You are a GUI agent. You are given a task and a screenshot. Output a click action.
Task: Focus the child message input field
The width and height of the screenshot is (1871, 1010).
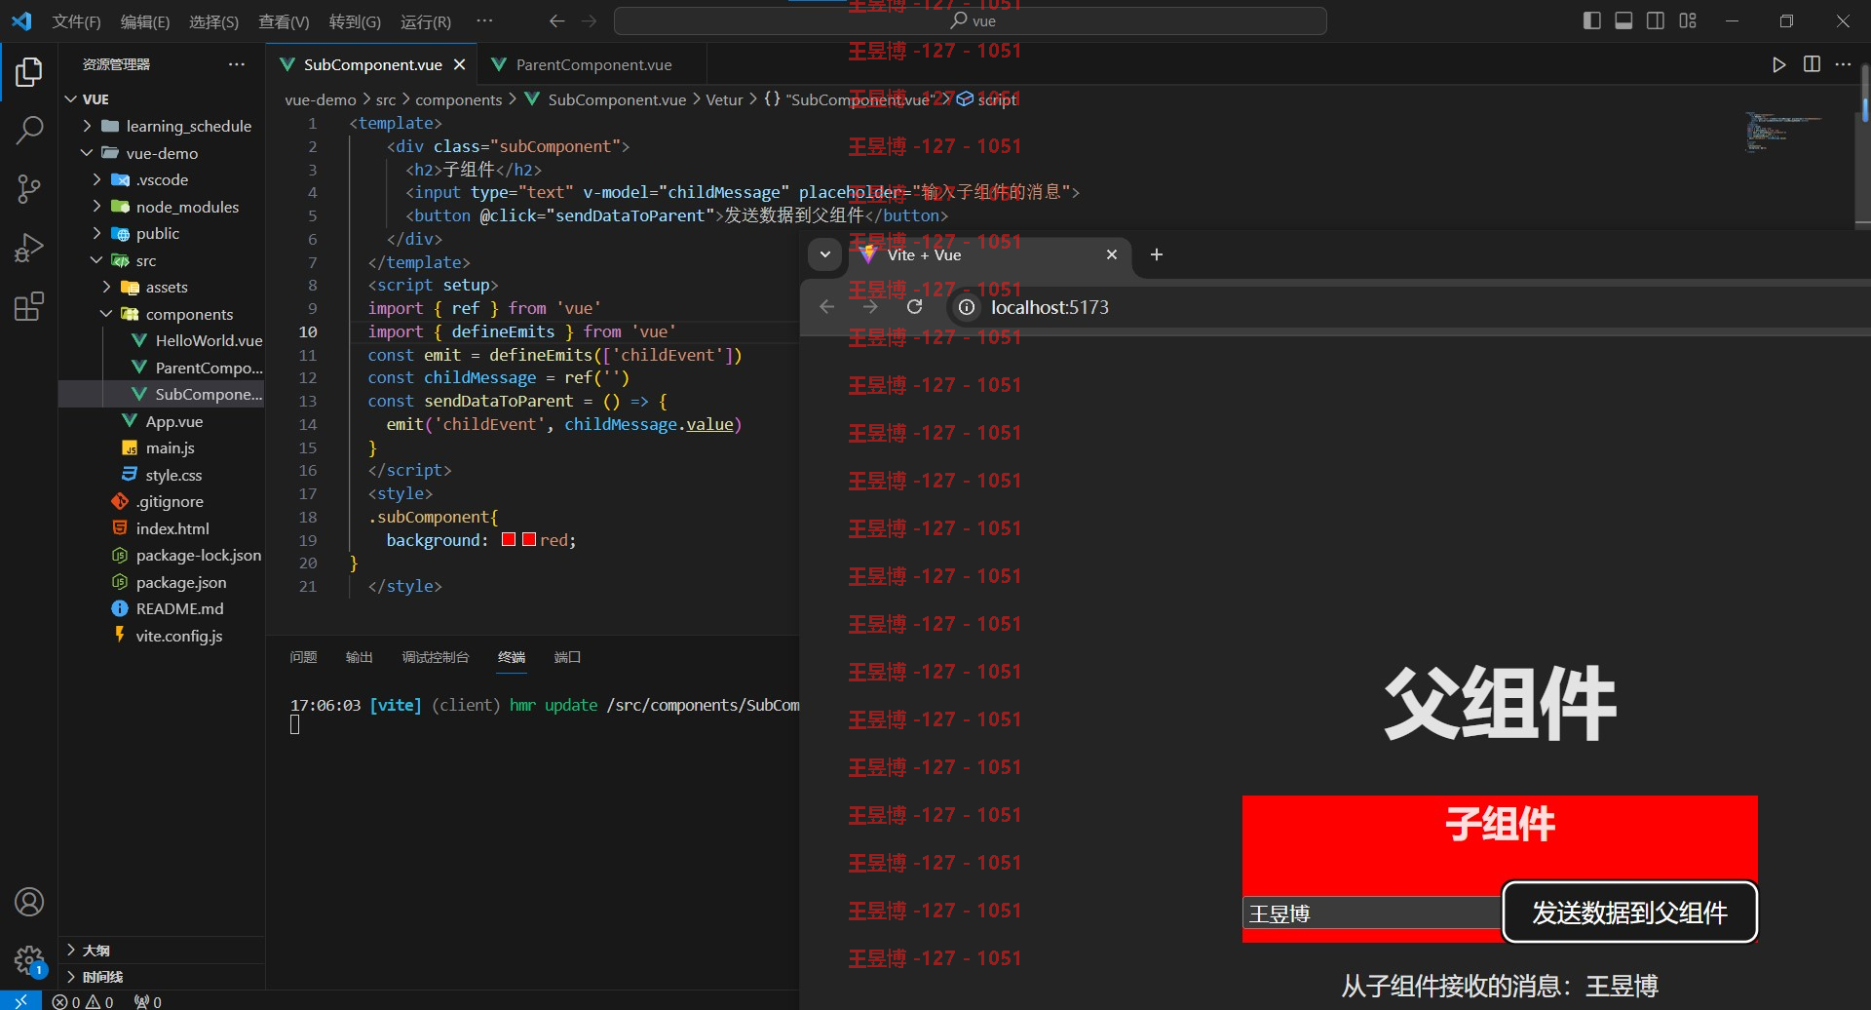pyautogui.click(x=1372, y=913)
